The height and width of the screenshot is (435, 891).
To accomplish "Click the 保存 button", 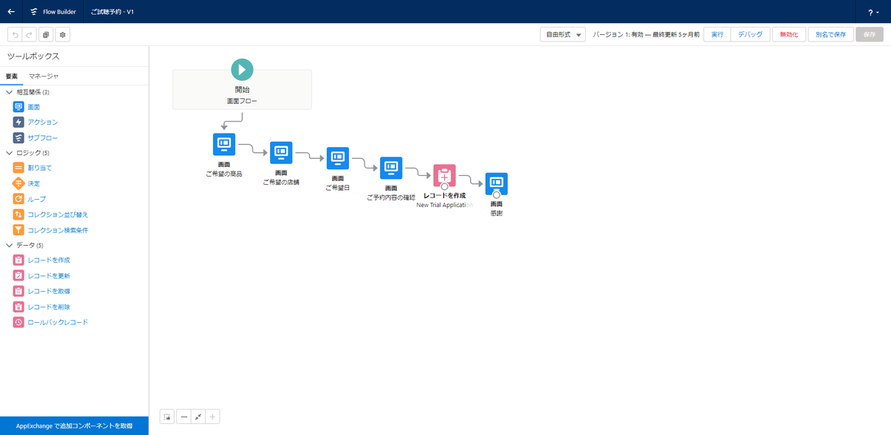I will 869,35.
